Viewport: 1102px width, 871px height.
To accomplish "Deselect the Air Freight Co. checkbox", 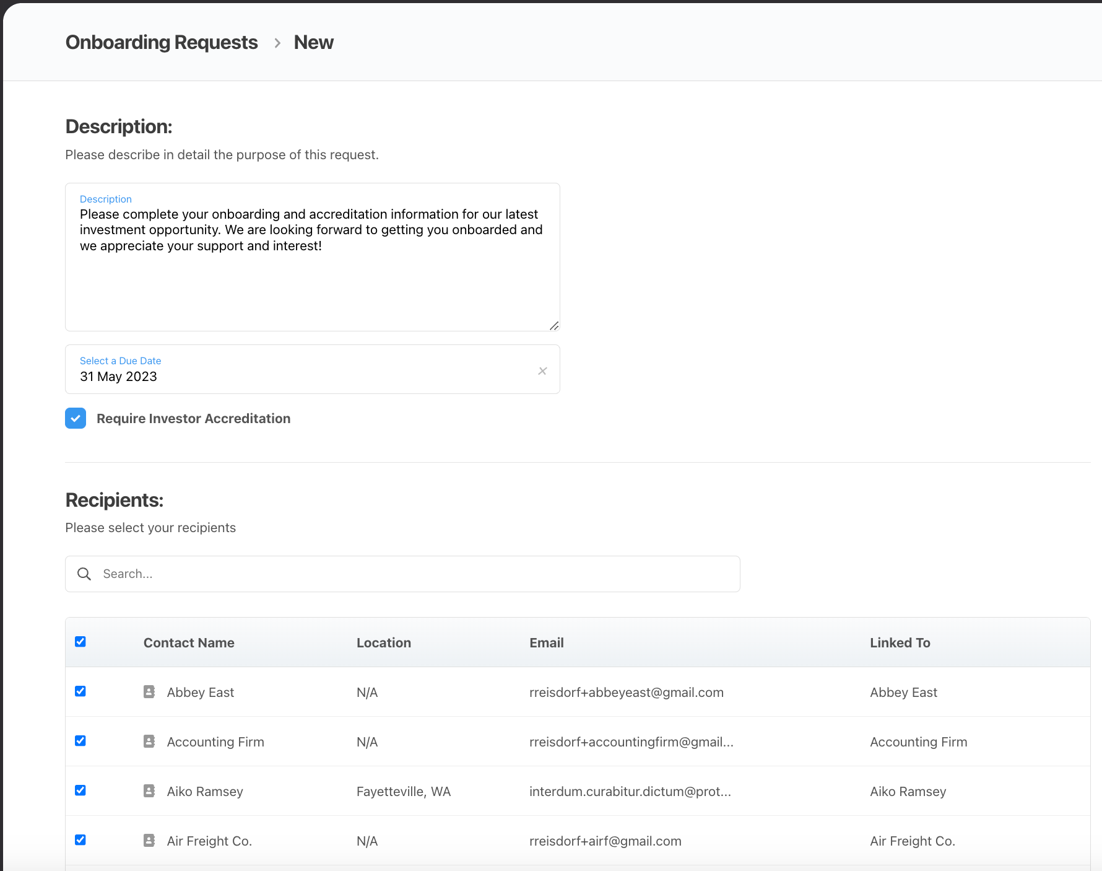I will coord(80,840).
